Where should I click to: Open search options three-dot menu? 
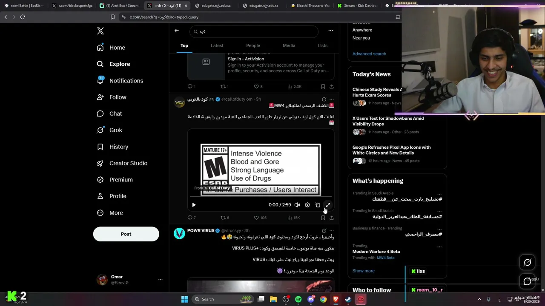point(330,31)
